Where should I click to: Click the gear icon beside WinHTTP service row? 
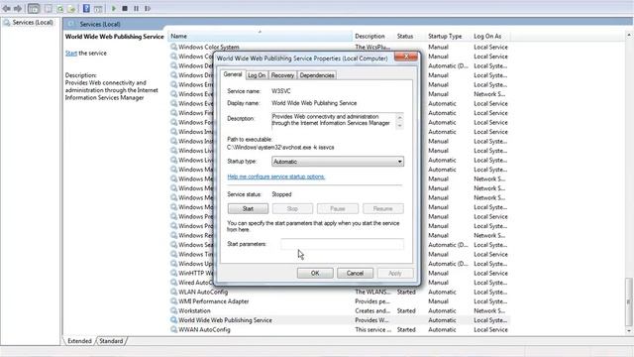click(174, 274)
